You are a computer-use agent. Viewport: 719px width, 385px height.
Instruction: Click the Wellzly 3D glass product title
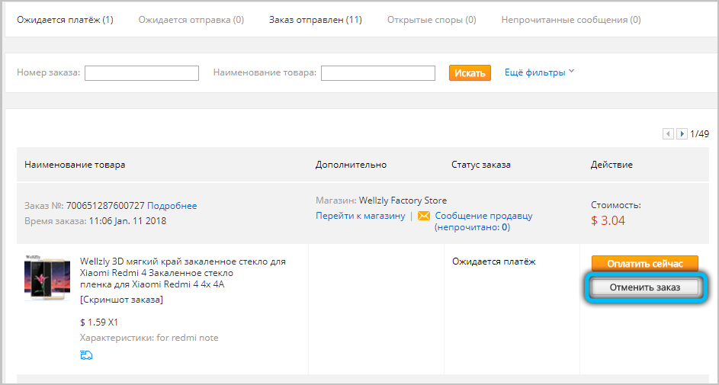coord(182,273)
